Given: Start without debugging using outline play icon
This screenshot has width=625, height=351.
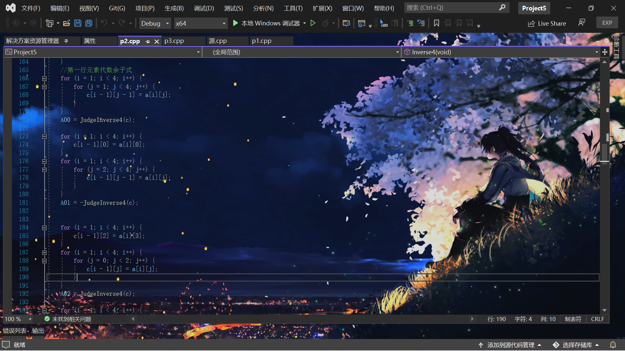Looking at the screenshot, I should click(313, 23).
